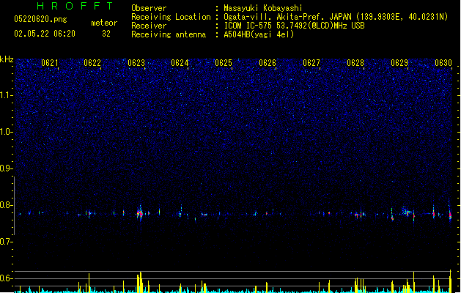Click the 1.0 kHz axis label

(6, 132)
